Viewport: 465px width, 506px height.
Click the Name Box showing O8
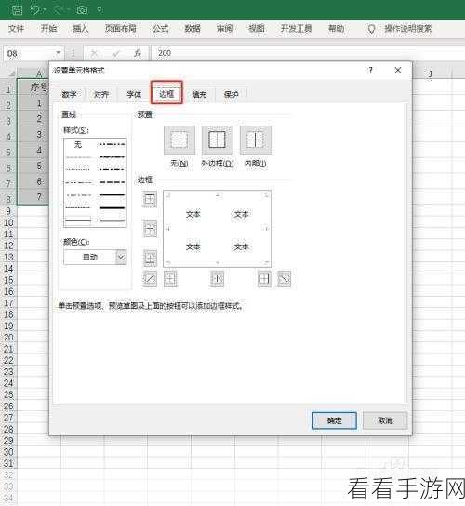tap(30, 54)
